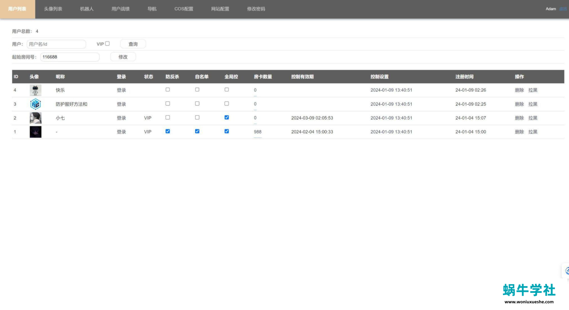
Task: Click the dark avatar of user ID 1
Action: pyautogui.click(x=35, y=132)
